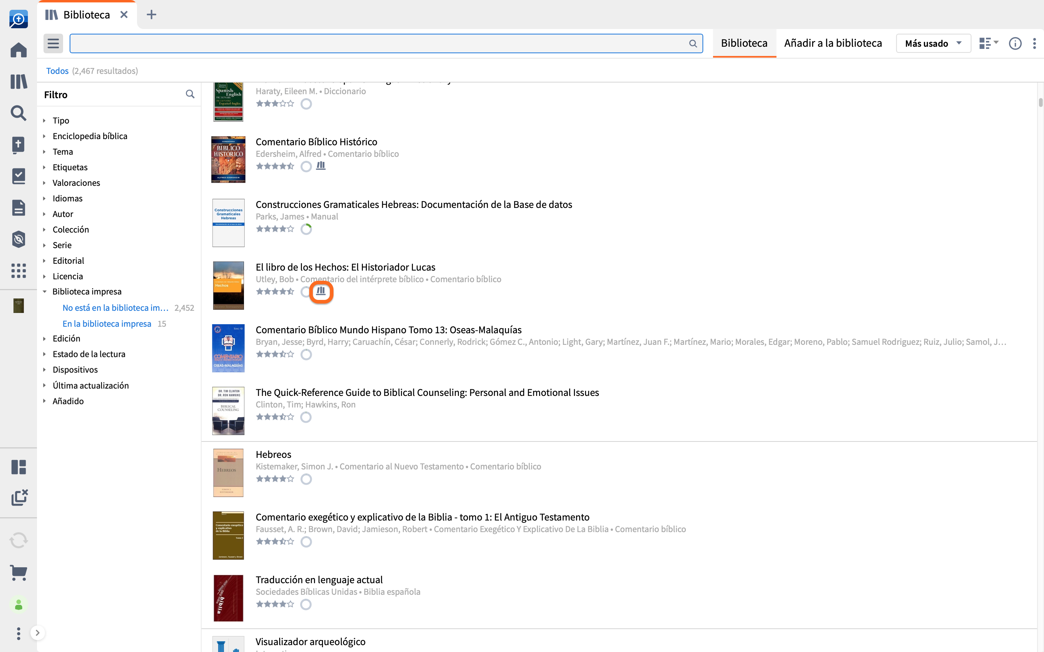Open the apps grid icon in sidebar
The image size is (1044, 652).
pyautogui.click(x=18, y=270)
